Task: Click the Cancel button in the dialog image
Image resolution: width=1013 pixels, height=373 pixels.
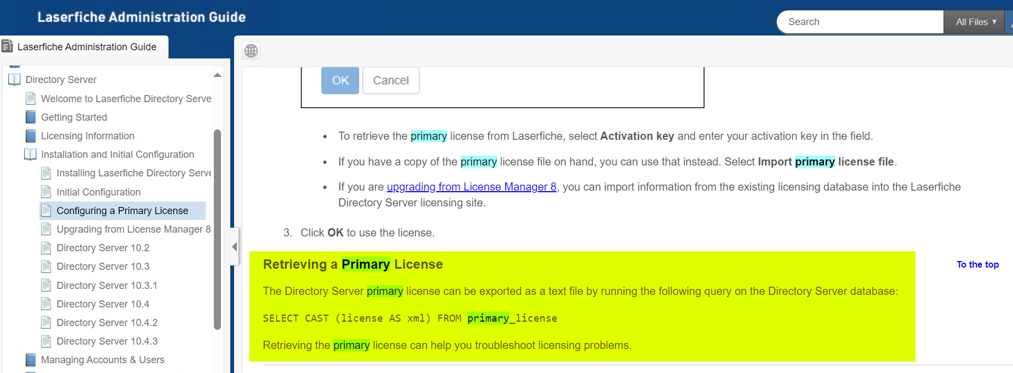Action: pos(391,80)
